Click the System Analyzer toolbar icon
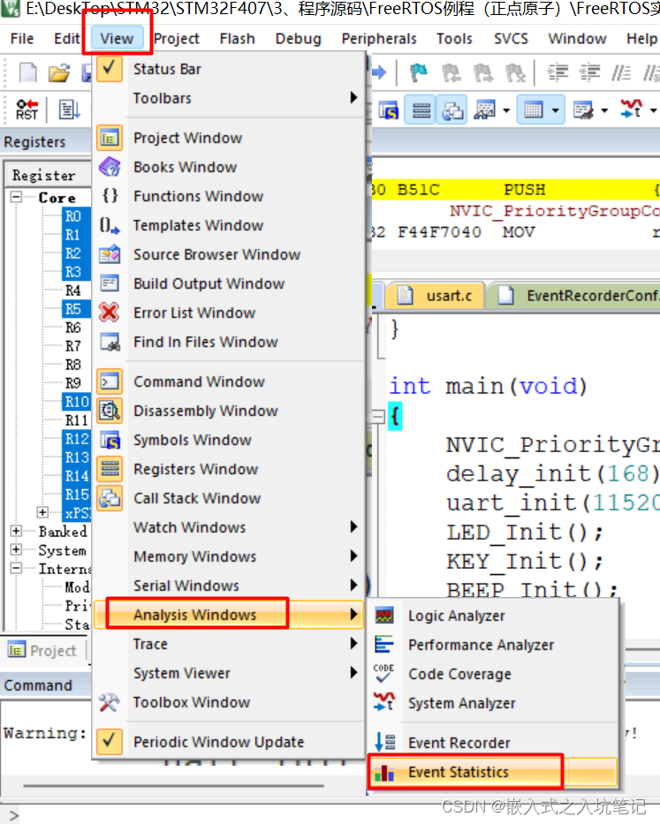 (x=631, y=110)
